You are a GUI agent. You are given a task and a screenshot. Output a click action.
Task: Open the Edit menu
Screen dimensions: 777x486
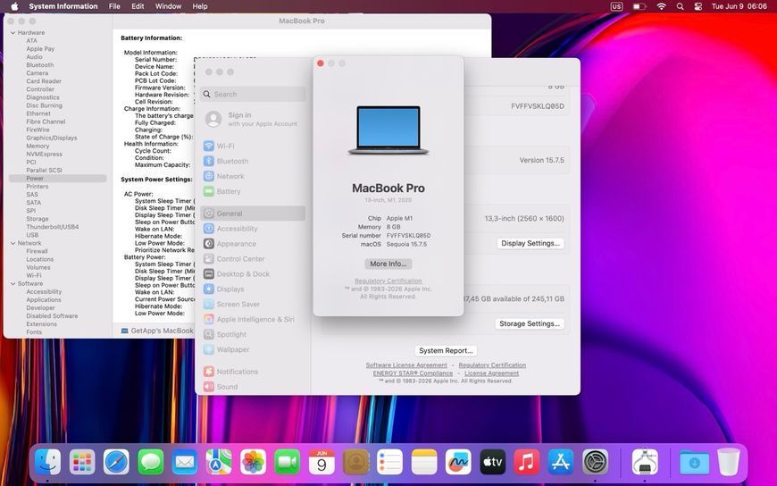(138, 6)
